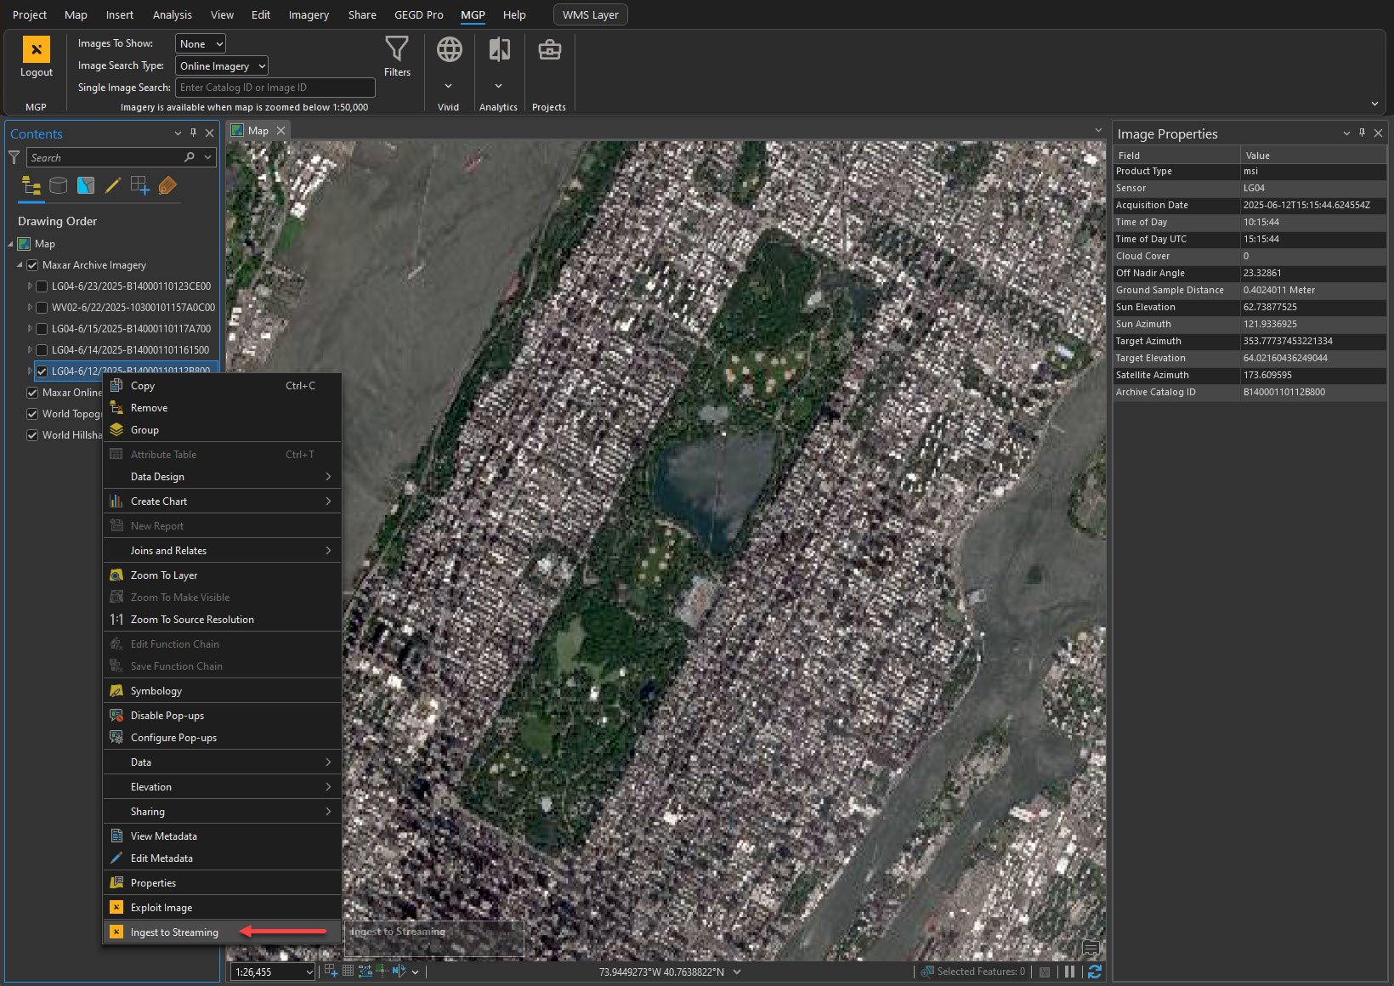1394x986 pixels.
Task: Open Data Design submenu
Action: tap(222, 477)
